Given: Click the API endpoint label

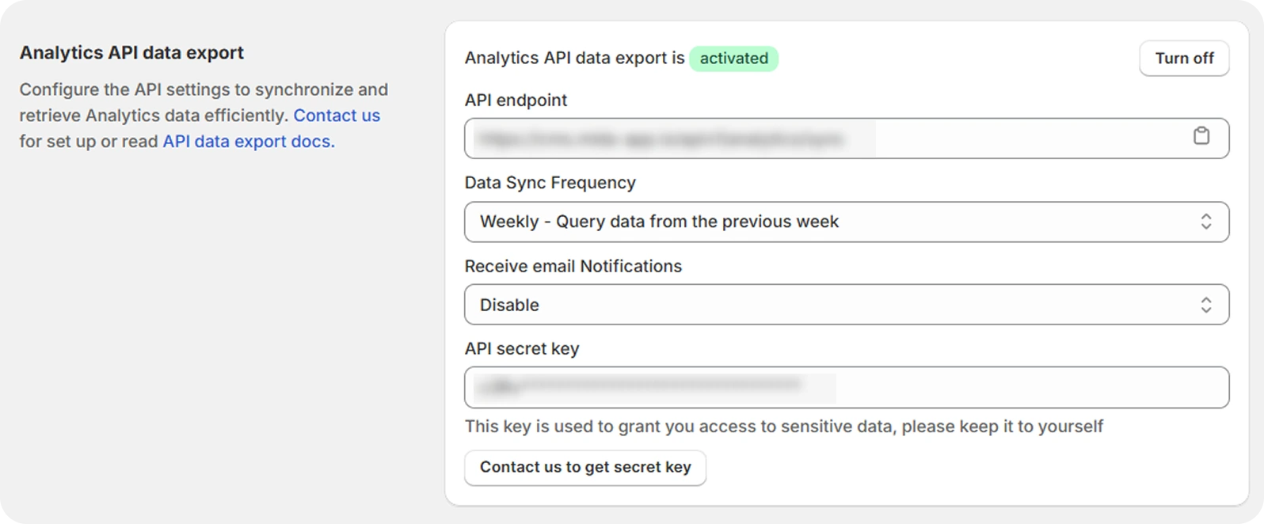Looking at the screenshot, I should (516, 101).
